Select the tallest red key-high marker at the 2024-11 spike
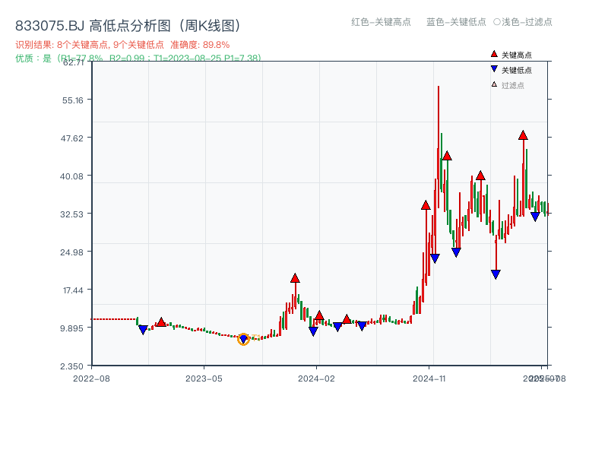This screenshot has width=608, height=456. click(448, 157)
